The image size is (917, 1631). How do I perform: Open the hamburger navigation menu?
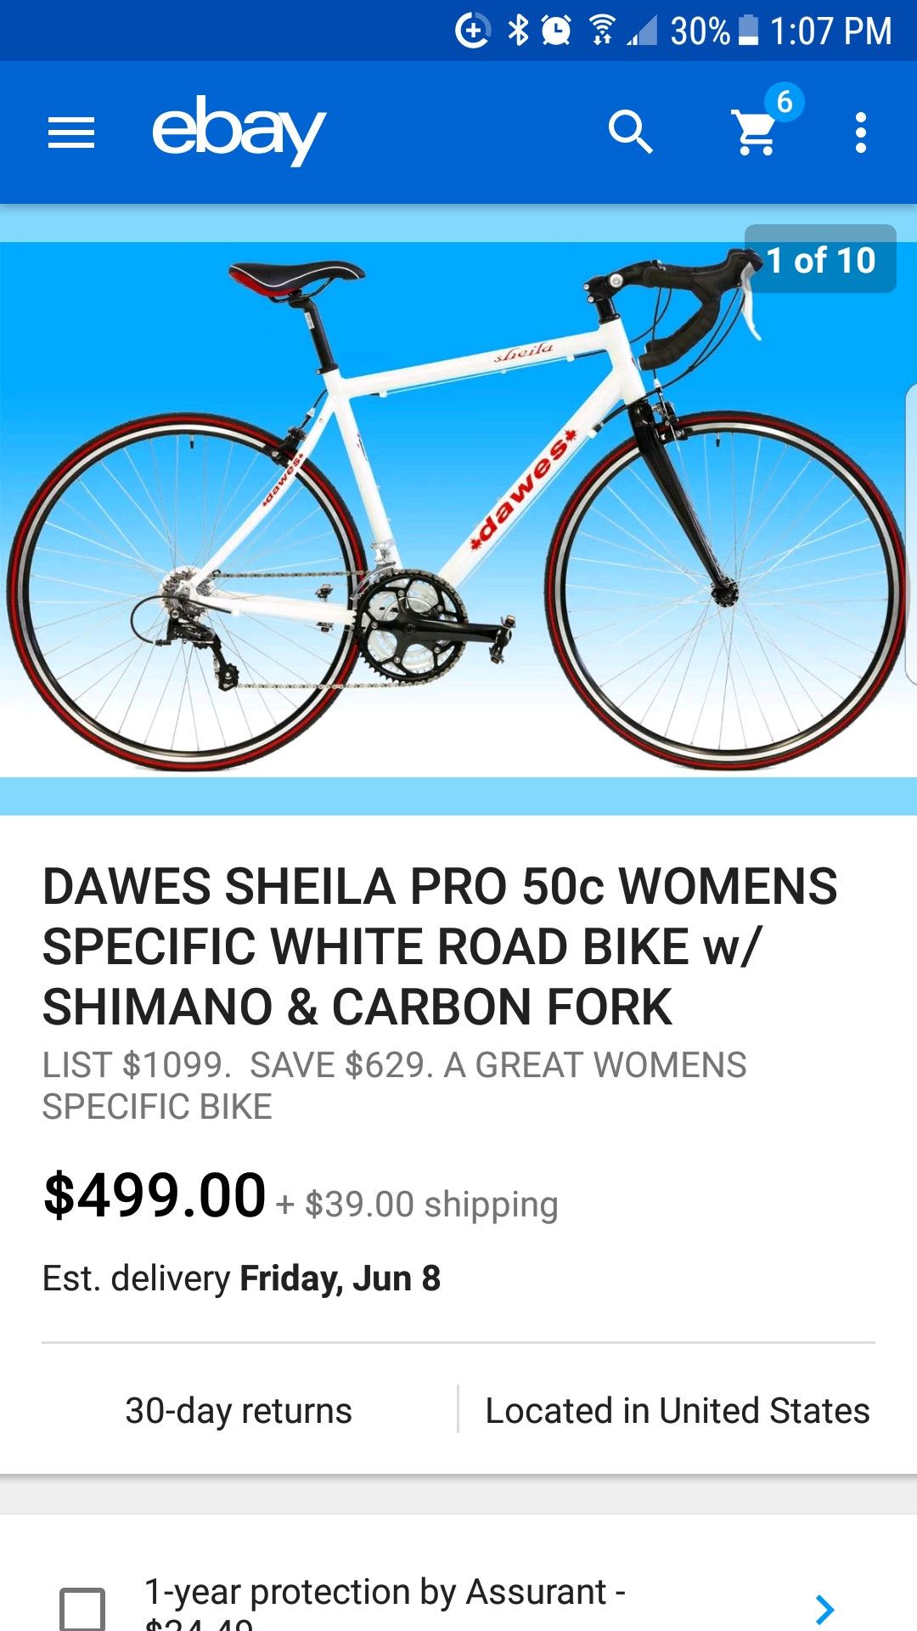click(x=71, y=133)
